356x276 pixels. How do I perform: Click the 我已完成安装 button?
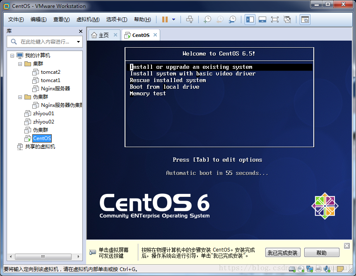[283, 253]
